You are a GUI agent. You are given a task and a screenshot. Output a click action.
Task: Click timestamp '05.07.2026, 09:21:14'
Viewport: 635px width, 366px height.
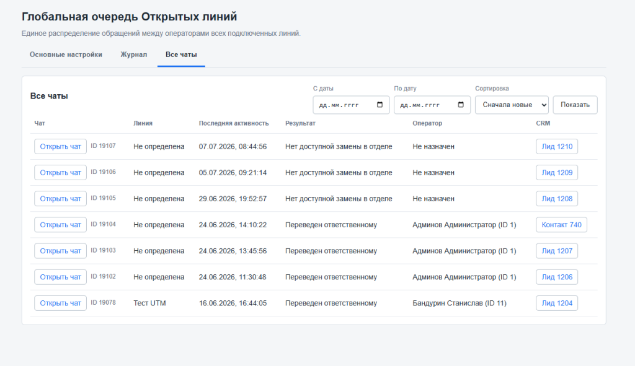233,173
